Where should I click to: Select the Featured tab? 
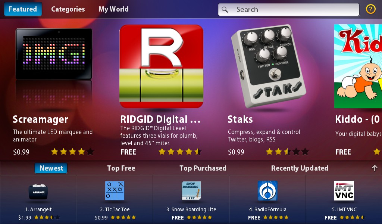tap(23, 9)
